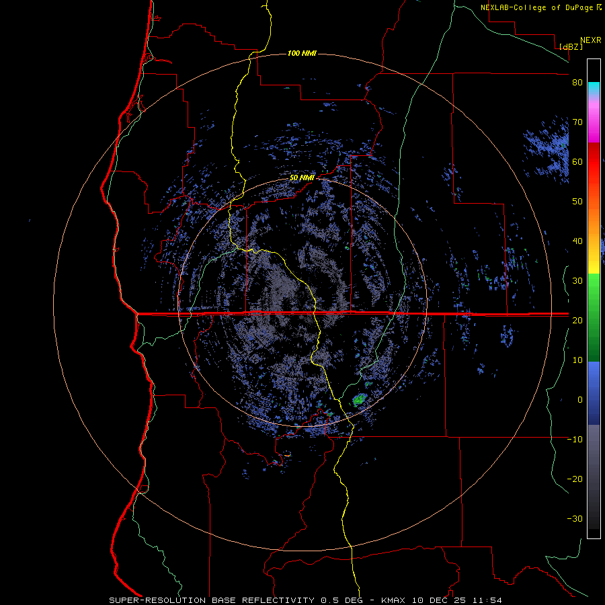Viewport: 605px width, 605px height.
Task: Select the 40 dBZ scale value
Action: click(x=577, y=241)
